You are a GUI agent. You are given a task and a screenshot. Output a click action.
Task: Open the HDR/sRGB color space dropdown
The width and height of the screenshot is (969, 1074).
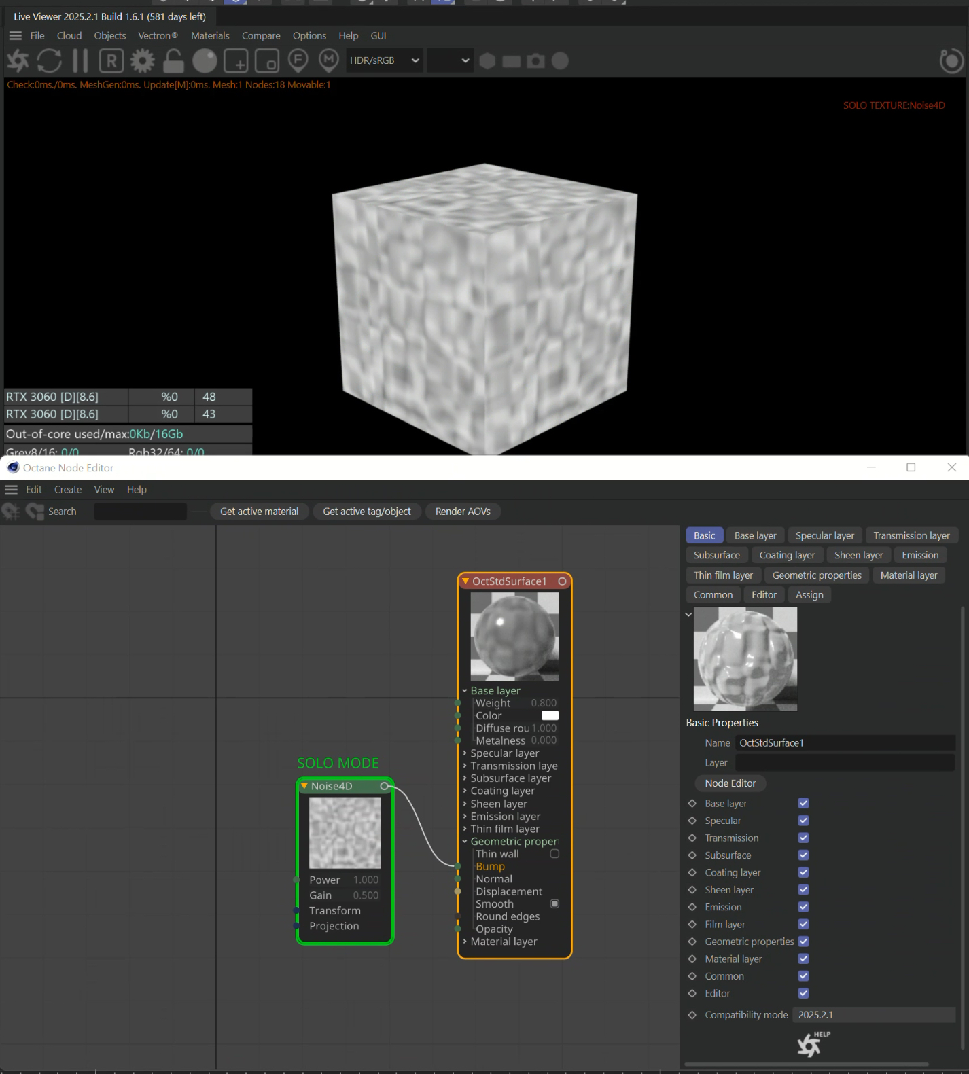coord(385,60)
